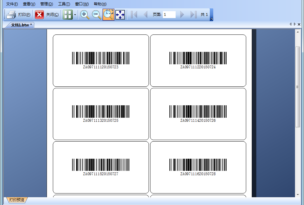304x205 pixels.
Task: Click the printer icon to print
Action: (11, 15)
